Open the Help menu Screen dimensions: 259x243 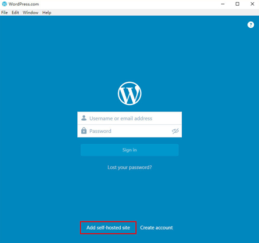click(x=46, y=13)
